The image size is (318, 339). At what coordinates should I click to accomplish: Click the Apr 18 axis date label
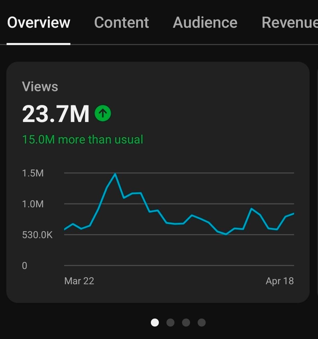280,281
